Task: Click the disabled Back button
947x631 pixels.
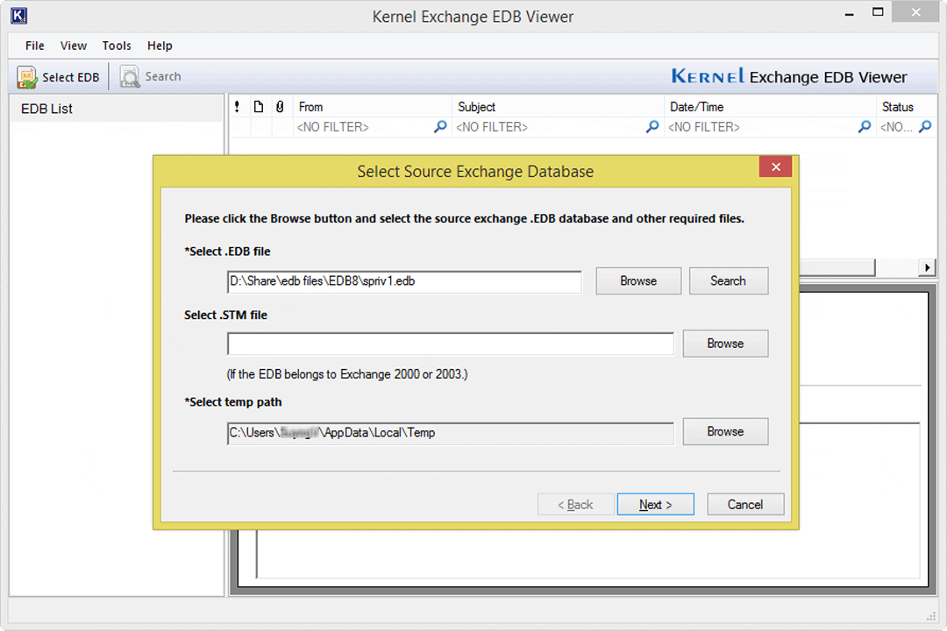Action: coord(575,504)
